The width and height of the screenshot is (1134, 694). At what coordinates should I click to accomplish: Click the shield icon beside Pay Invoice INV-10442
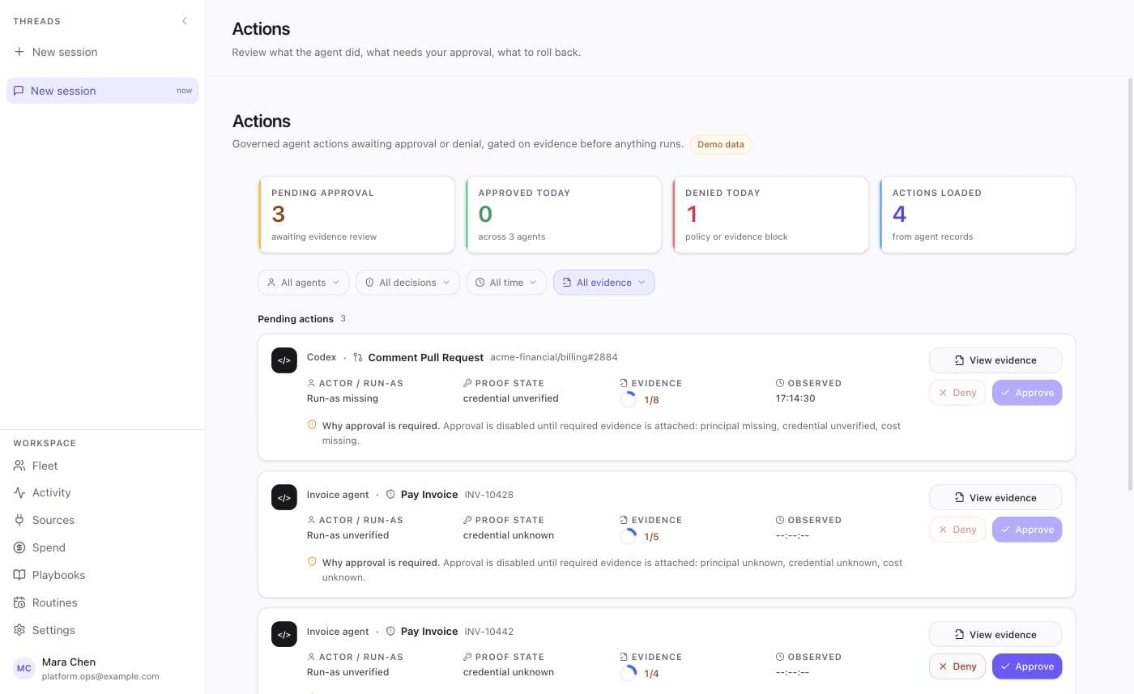click(x=390, y=631)
